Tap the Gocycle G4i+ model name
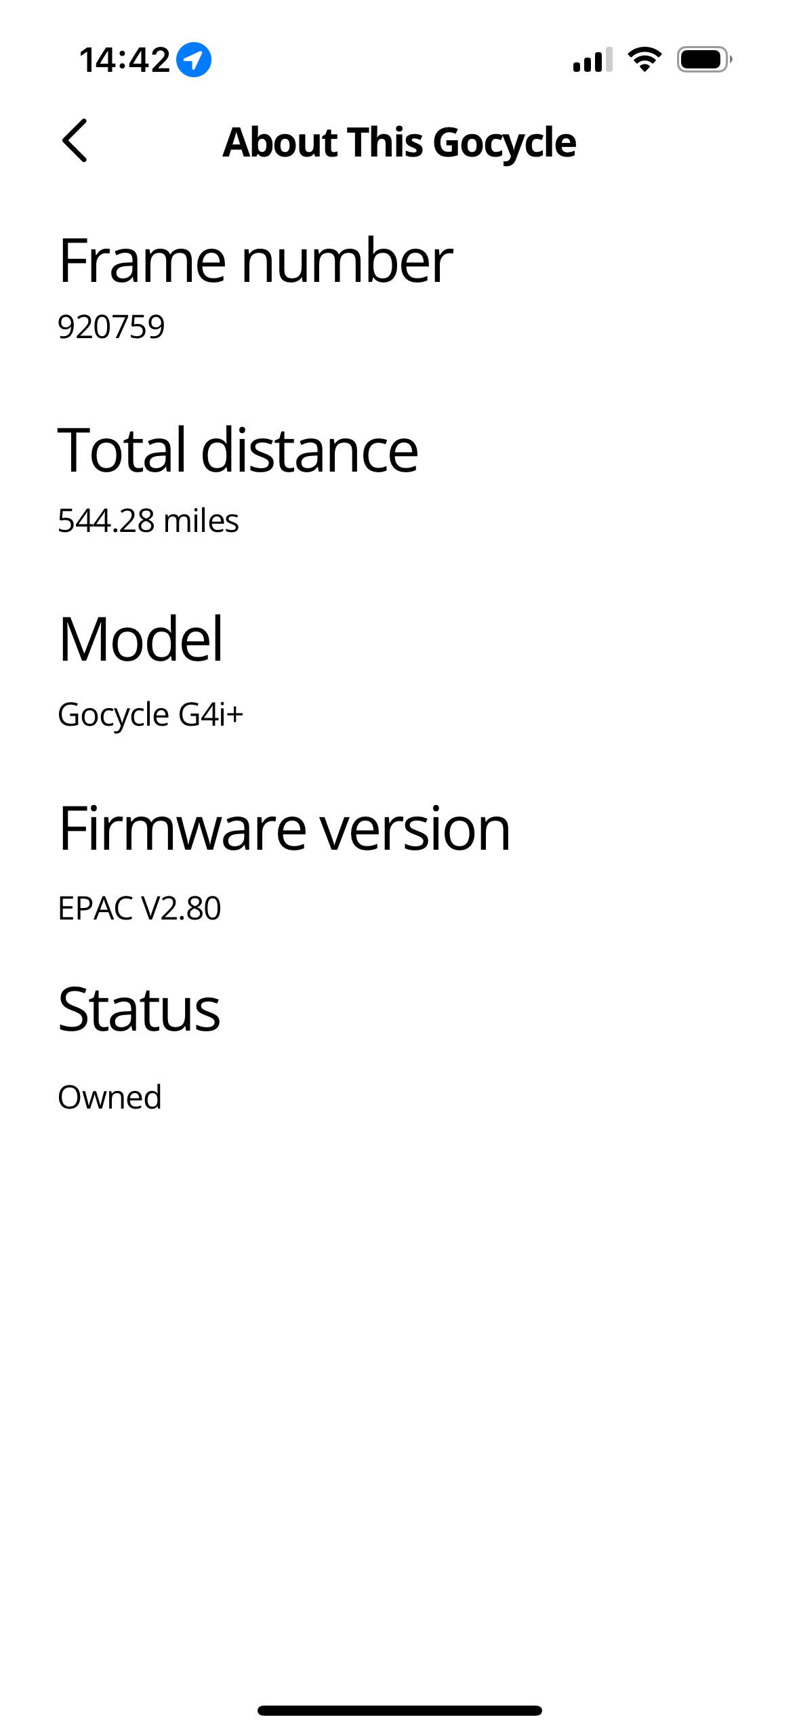This screenshot has width=799, height=1732. 150,715
